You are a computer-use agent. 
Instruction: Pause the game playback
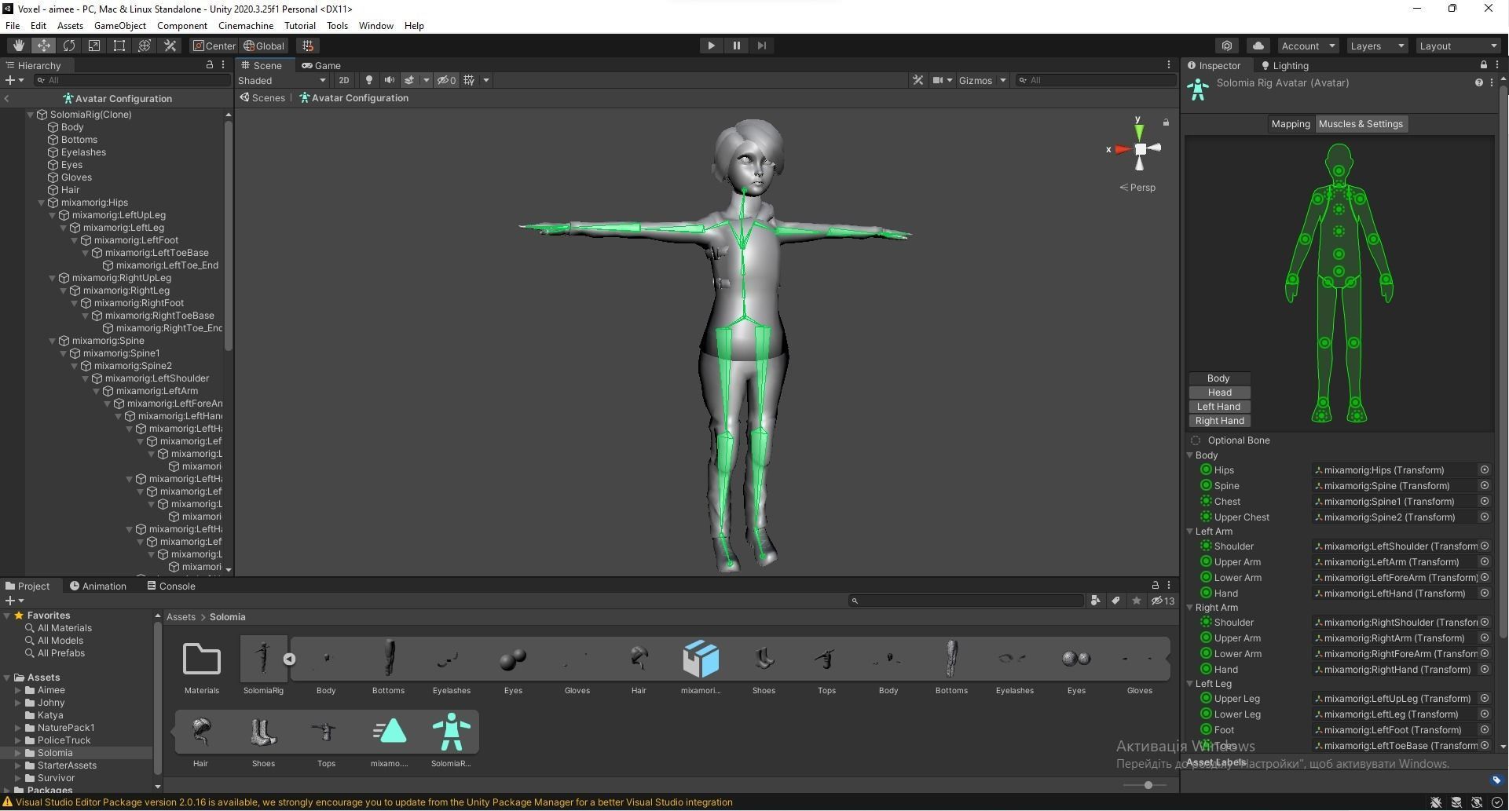[x=736, y=46]
